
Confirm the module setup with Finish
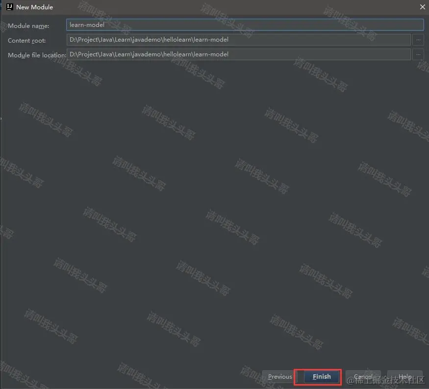pos(321,376)
